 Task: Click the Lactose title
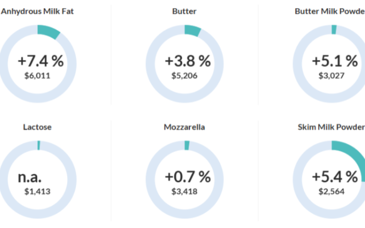point(37,127)
